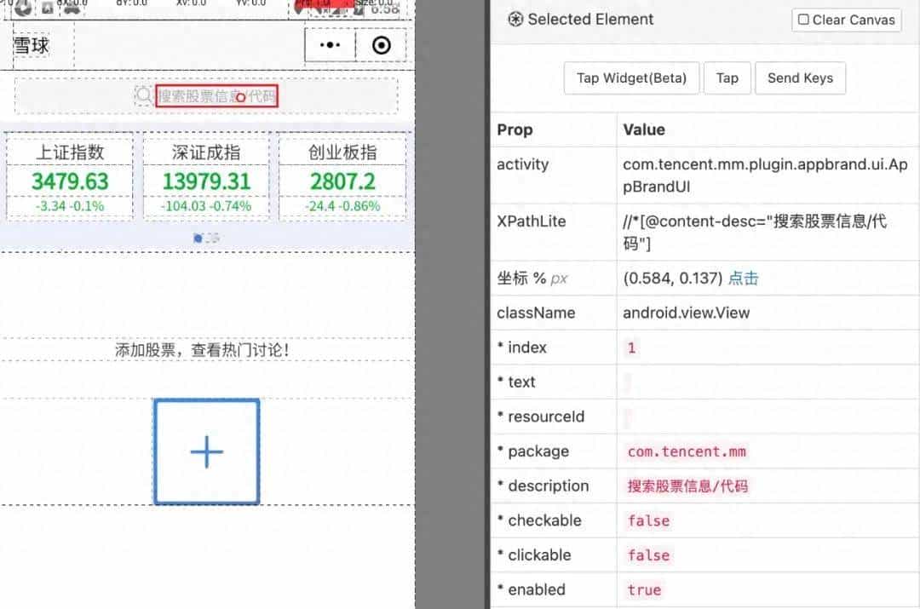This screenshot has height=609, width=920.
Task: Click the XPathLite value cell
Action: [768, 233]
